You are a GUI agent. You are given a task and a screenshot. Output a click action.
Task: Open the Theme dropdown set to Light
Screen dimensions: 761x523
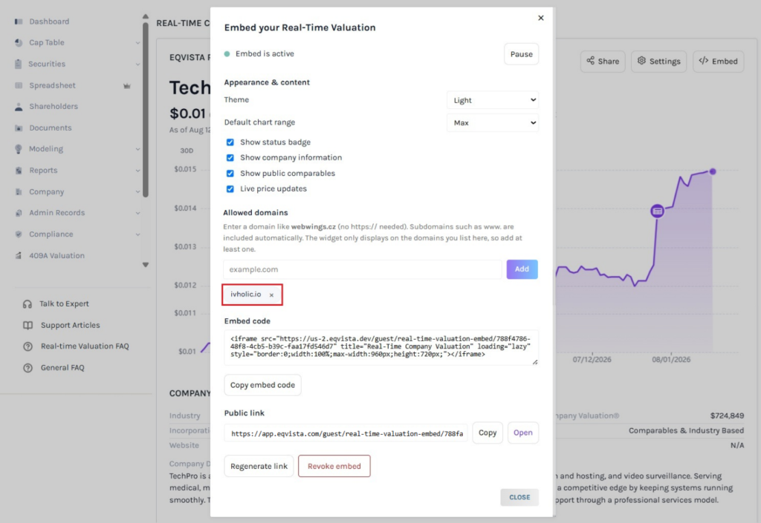click(493, 100)
